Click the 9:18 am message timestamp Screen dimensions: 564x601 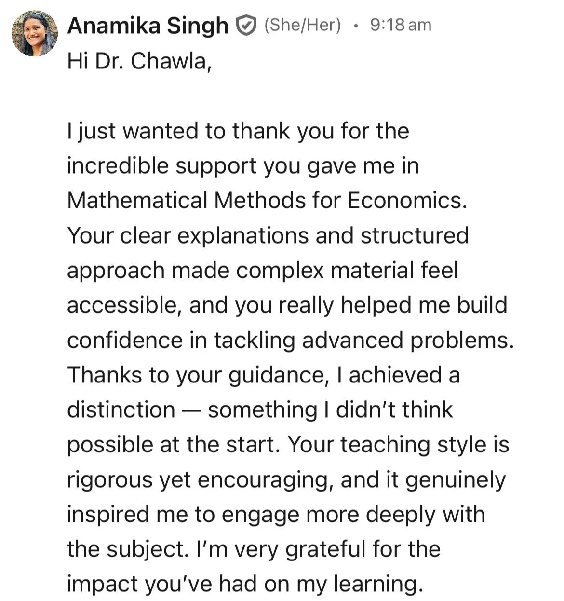[401, 25]
